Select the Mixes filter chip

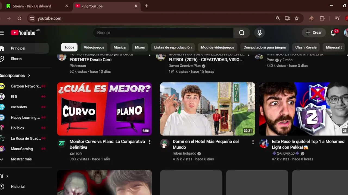pyautogui.click(x=140, y=47)
